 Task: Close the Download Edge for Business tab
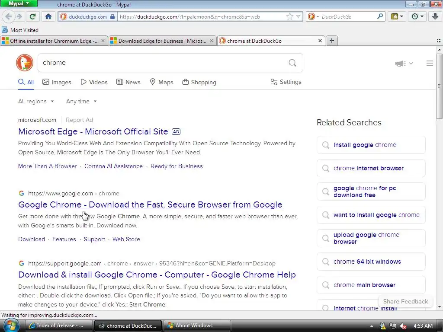click(x=211, y=41)
